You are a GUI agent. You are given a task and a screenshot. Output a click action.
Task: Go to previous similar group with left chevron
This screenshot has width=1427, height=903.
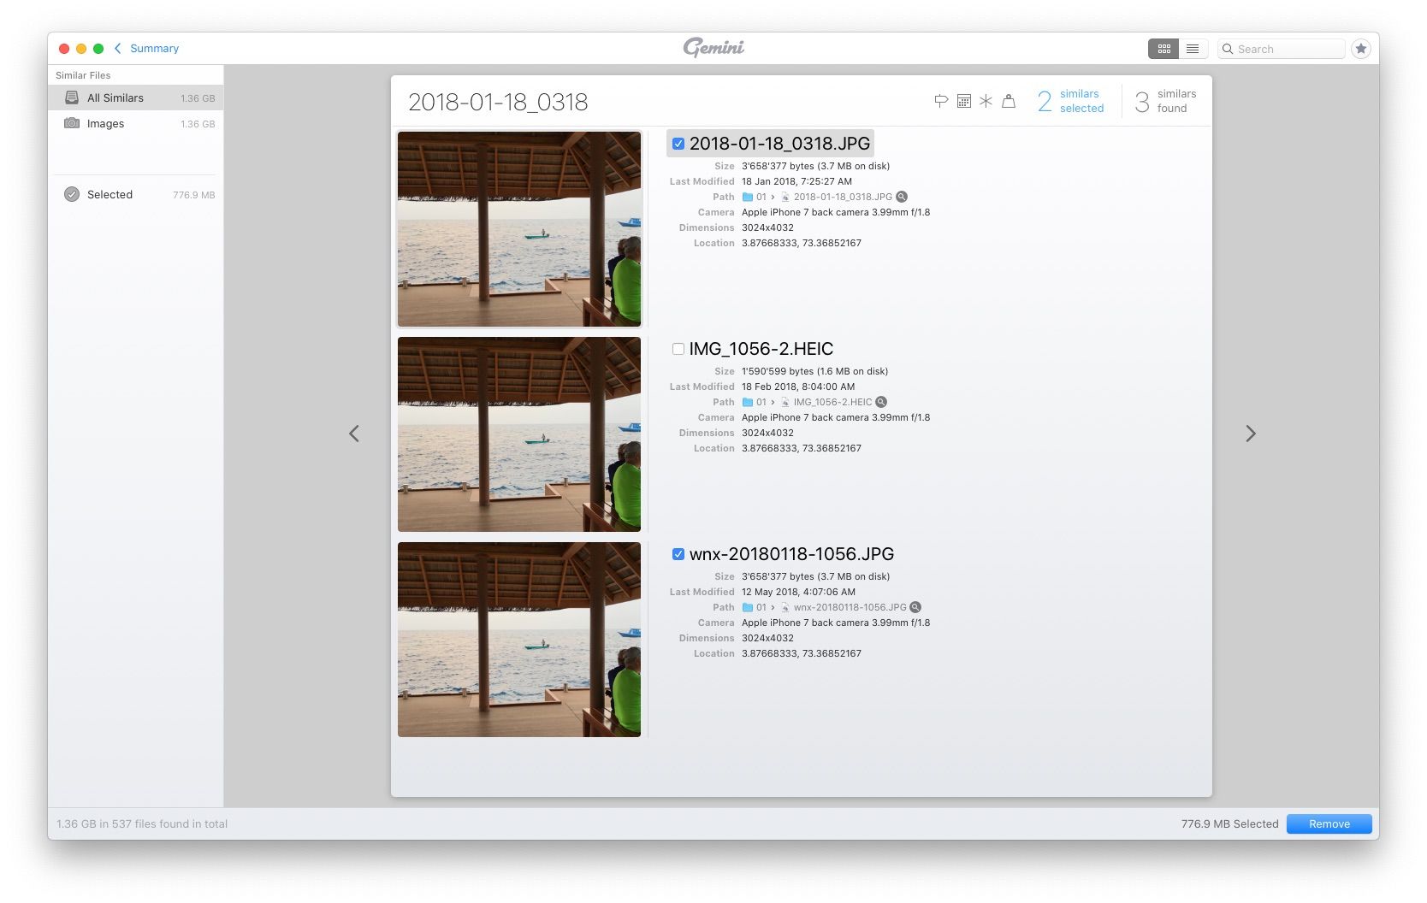point(354,434)
